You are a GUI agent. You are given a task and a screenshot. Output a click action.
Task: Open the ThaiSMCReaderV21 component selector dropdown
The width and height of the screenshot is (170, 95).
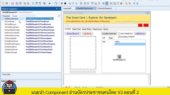(x=59, y=12)
